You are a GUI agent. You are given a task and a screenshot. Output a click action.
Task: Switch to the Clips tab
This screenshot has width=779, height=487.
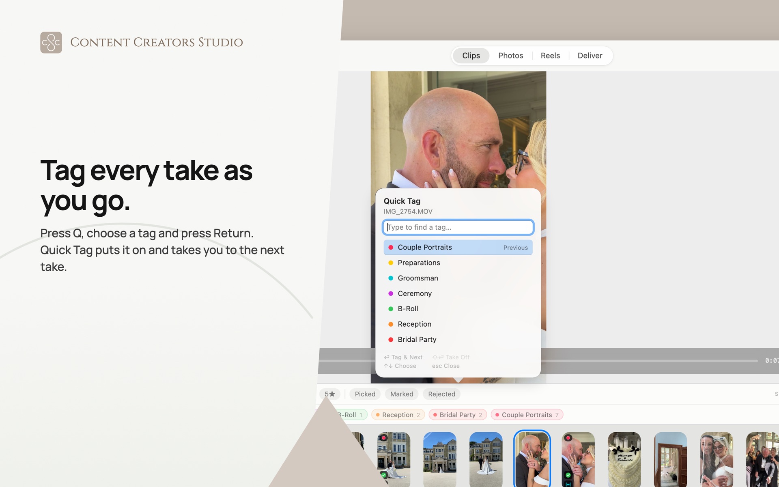471,56
